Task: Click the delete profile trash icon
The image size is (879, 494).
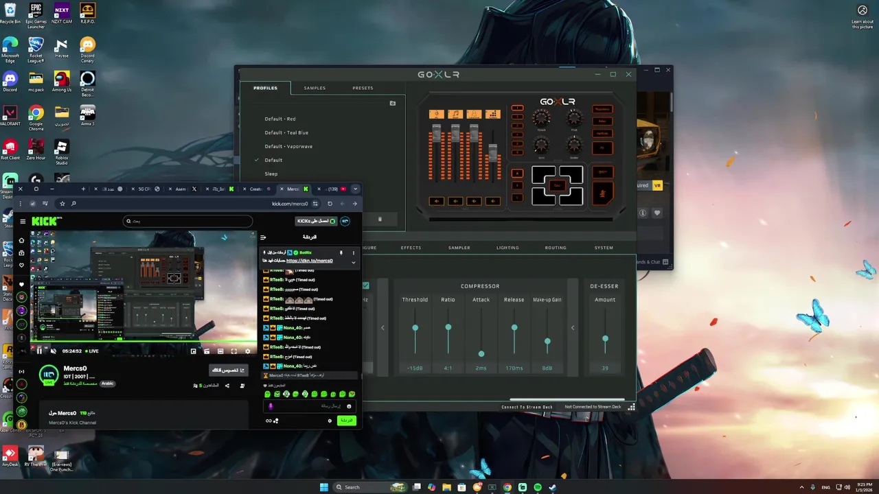Action: click(380, 220)
